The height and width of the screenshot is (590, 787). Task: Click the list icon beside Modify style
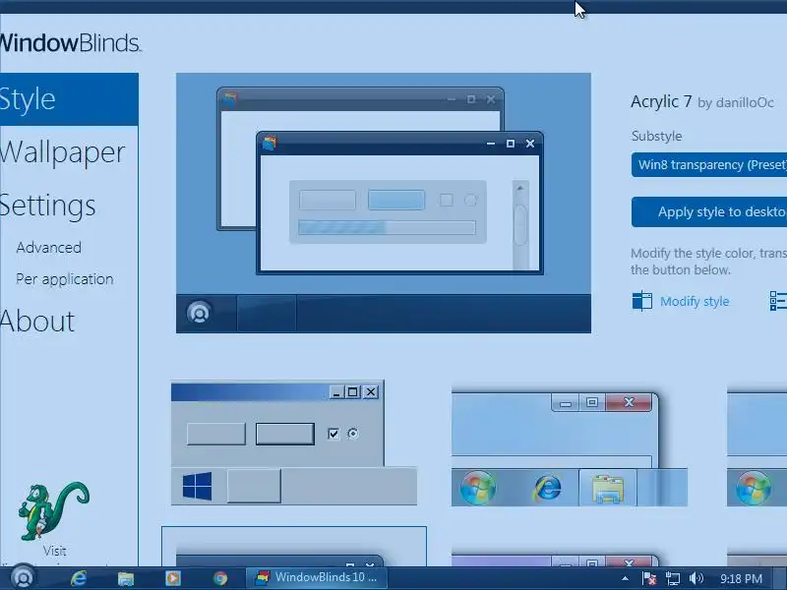coord(778,301)
